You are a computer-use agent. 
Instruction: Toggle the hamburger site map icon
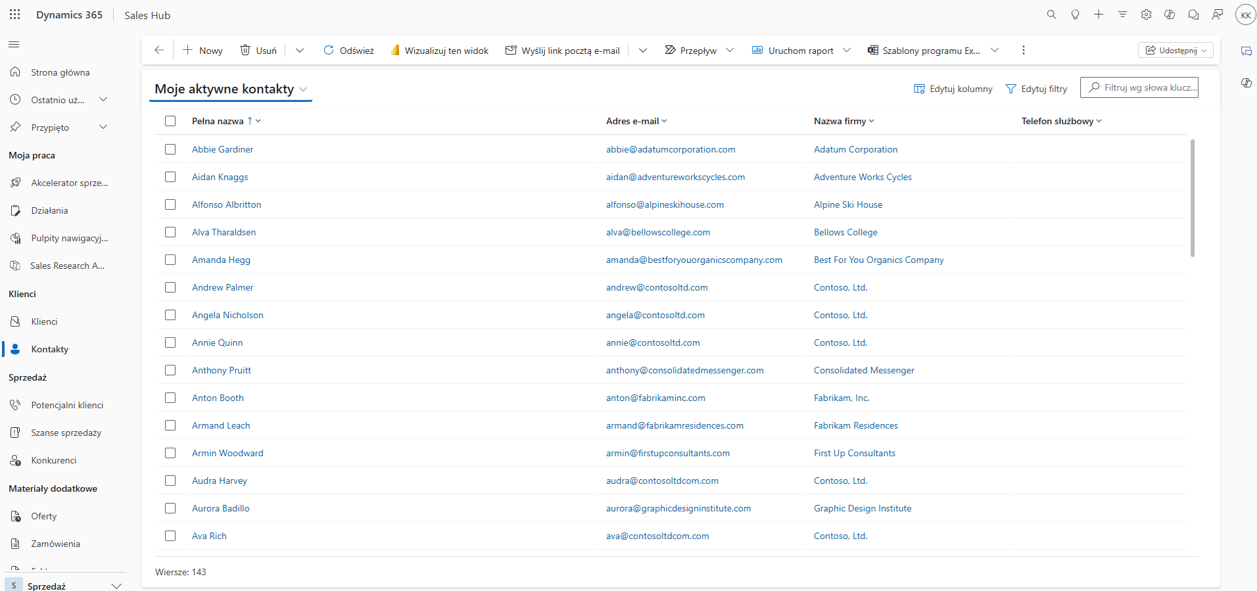(x=14, y=45)
